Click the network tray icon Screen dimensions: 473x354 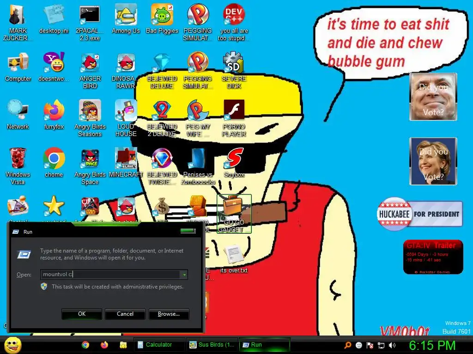click(381, 345)
